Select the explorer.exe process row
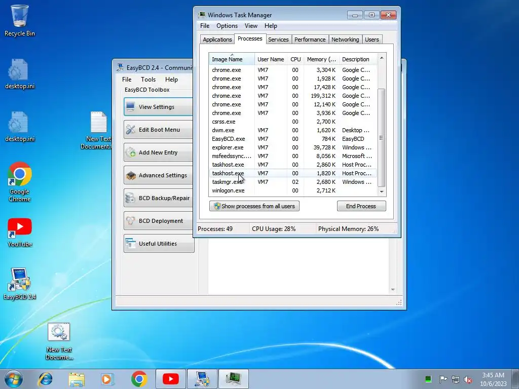This screenshot has width=519, height=389. click(x=293, y=147)
